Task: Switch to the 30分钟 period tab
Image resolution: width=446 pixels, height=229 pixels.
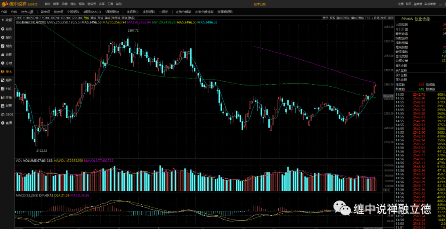Action: [x=55, y=18]
